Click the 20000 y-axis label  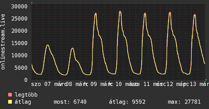click(19, 31)
